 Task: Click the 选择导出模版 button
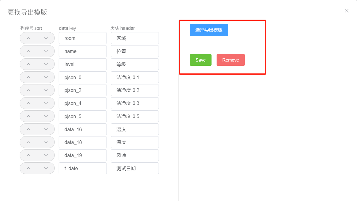click(209, 30)
